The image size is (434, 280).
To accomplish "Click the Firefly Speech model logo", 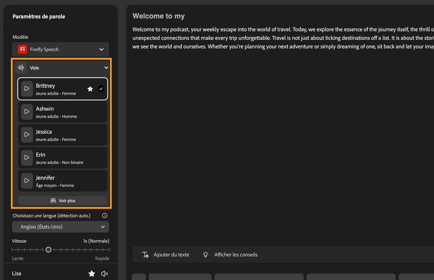I will [22, 49].
